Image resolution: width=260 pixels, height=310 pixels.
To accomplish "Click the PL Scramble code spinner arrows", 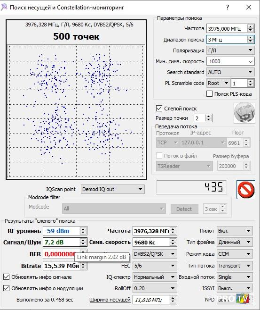I will pyautogui.click(x=250, y=83).
